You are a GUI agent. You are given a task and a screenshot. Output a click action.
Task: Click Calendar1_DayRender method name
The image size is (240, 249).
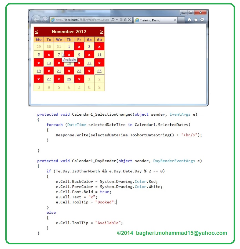pyautogui.click(x=94, y=161)
